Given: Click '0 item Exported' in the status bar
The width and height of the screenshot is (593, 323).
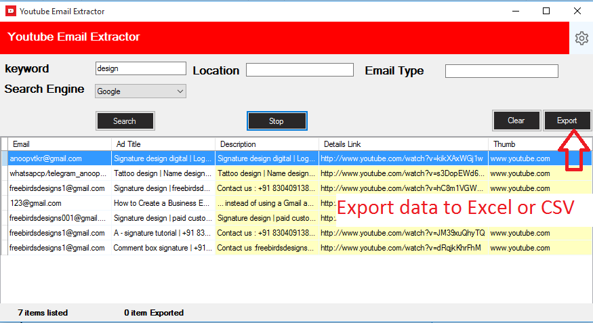Looking at the screenshot, I should pos(154,313).
